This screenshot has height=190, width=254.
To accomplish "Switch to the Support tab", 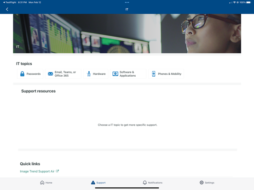I will [x=98, y=183].
